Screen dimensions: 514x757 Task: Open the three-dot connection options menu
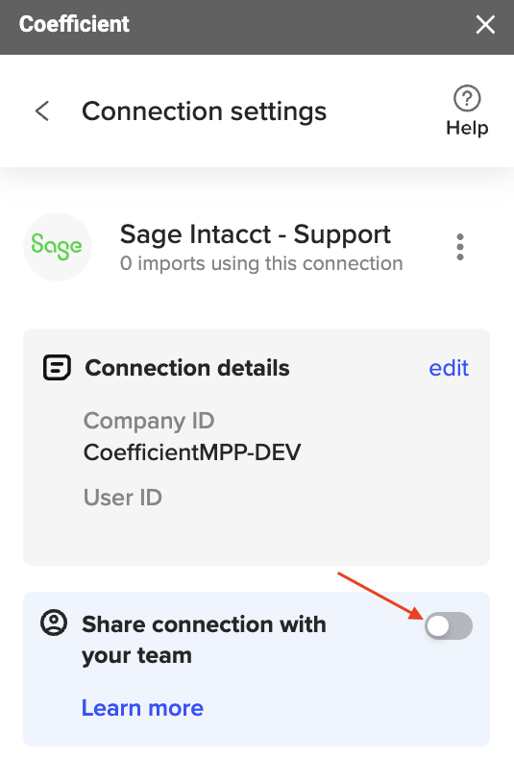click(460, 247)
